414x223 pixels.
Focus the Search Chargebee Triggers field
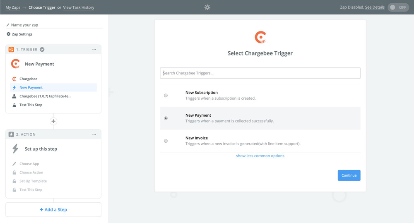[260, 73]
